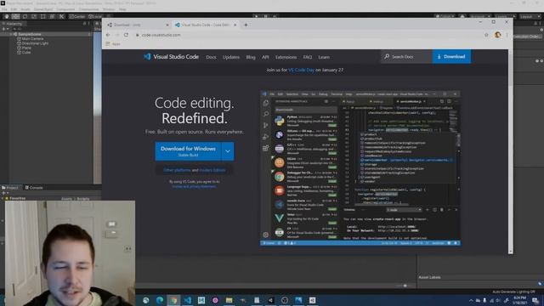Viewport: 544px width, 306px height.
Task: Click the Unity Play button
Action: tap(257, 16)
